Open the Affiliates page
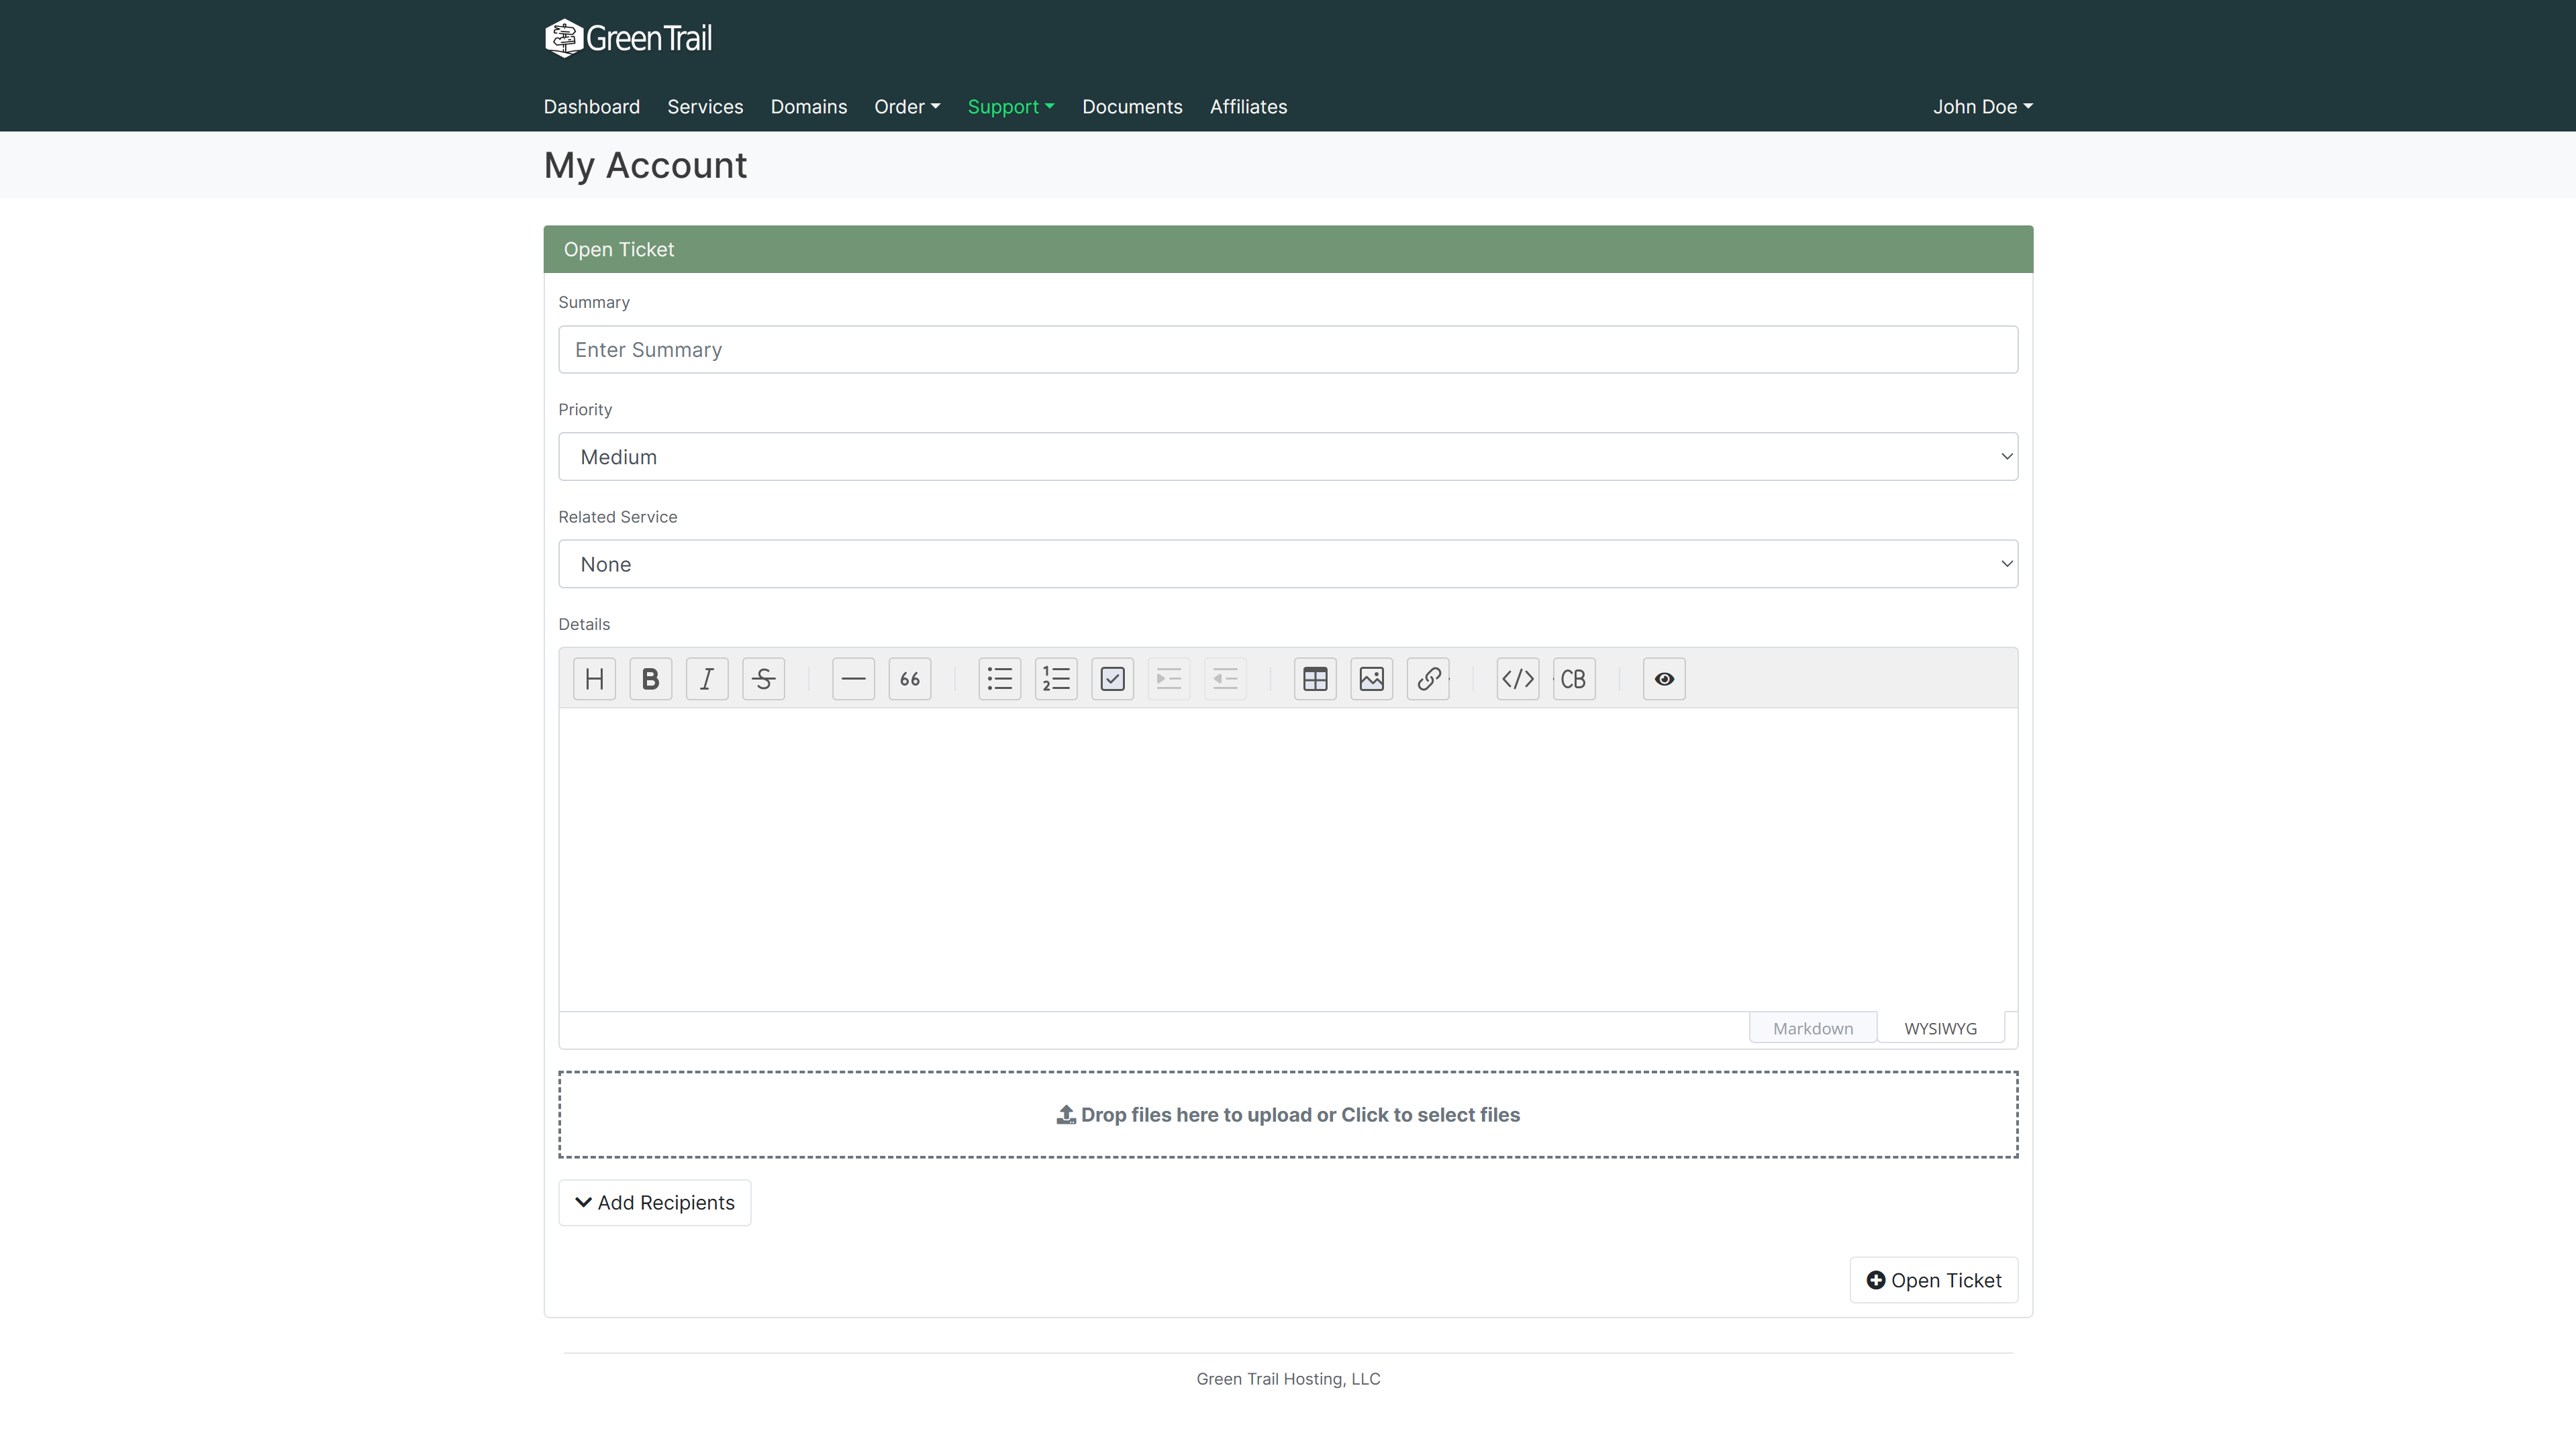This screenshot has height=1445, width=2576. click(1248, 107)
